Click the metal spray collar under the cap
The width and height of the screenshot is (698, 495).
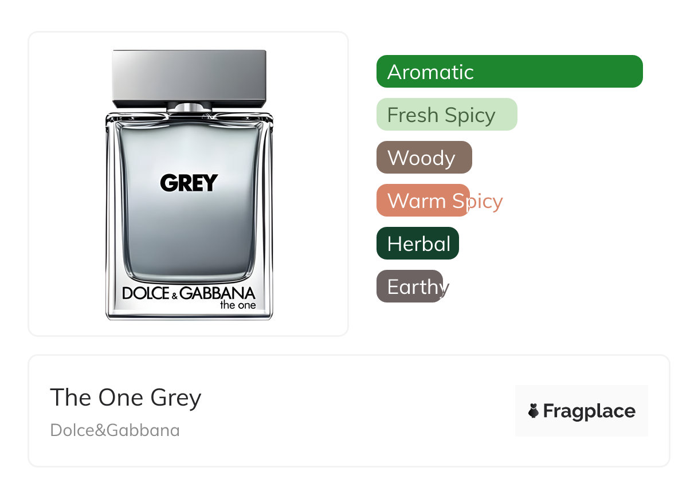pos(189,108)
